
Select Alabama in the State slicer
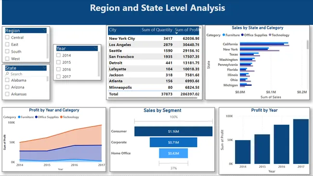tap(7, 80)
